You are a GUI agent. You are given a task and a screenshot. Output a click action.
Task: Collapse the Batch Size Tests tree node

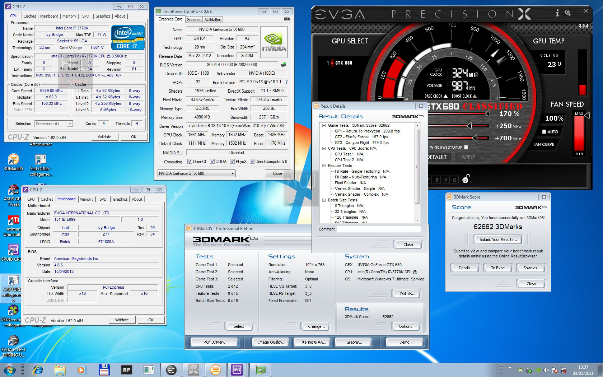pyautogui.click(x=324, y=200)
